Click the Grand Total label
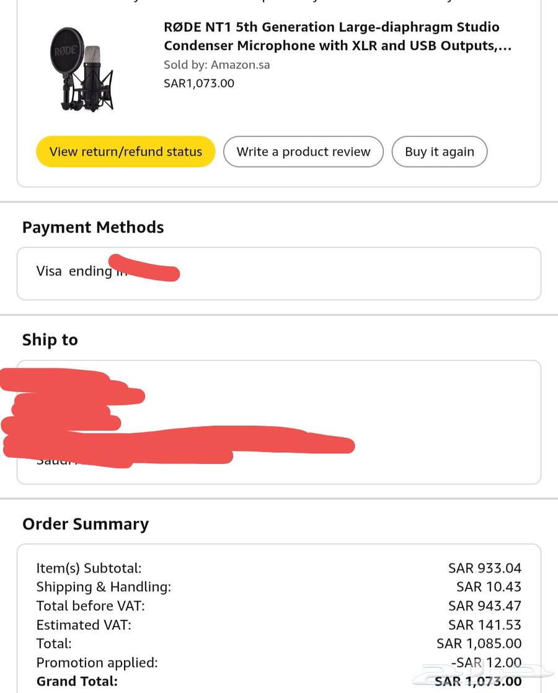Screen dimensions: 558x693 coord(77,681)
